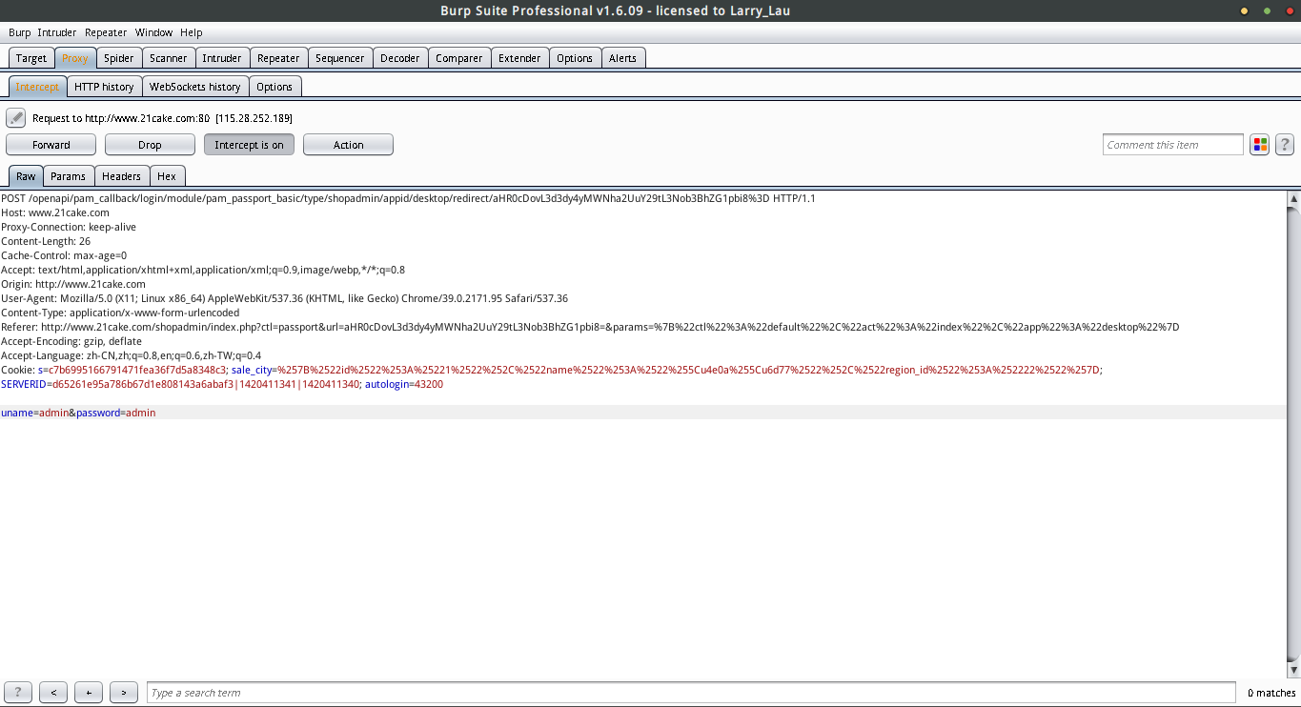Open the Intruder menu in menu bar
Image resolution: width=1301 pixels, height=707 pixels.
(57, 32)
